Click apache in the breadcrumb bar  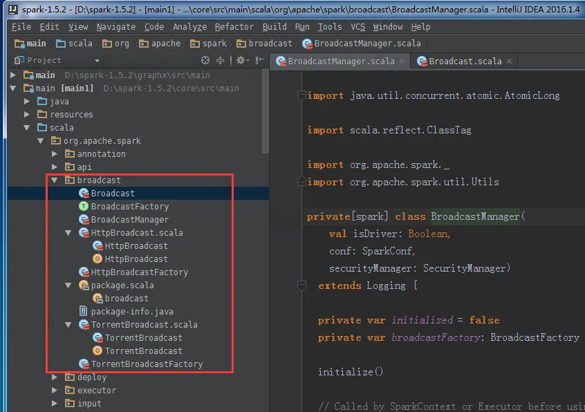point(160,44)
